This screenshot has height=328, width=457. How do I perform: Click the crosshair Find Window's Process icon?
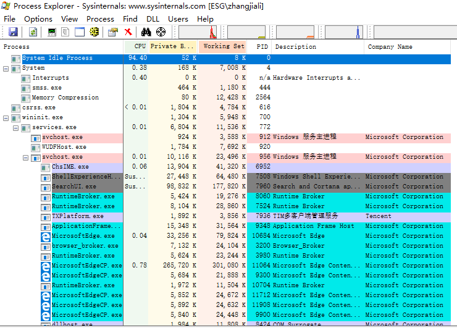coord(161,32)
